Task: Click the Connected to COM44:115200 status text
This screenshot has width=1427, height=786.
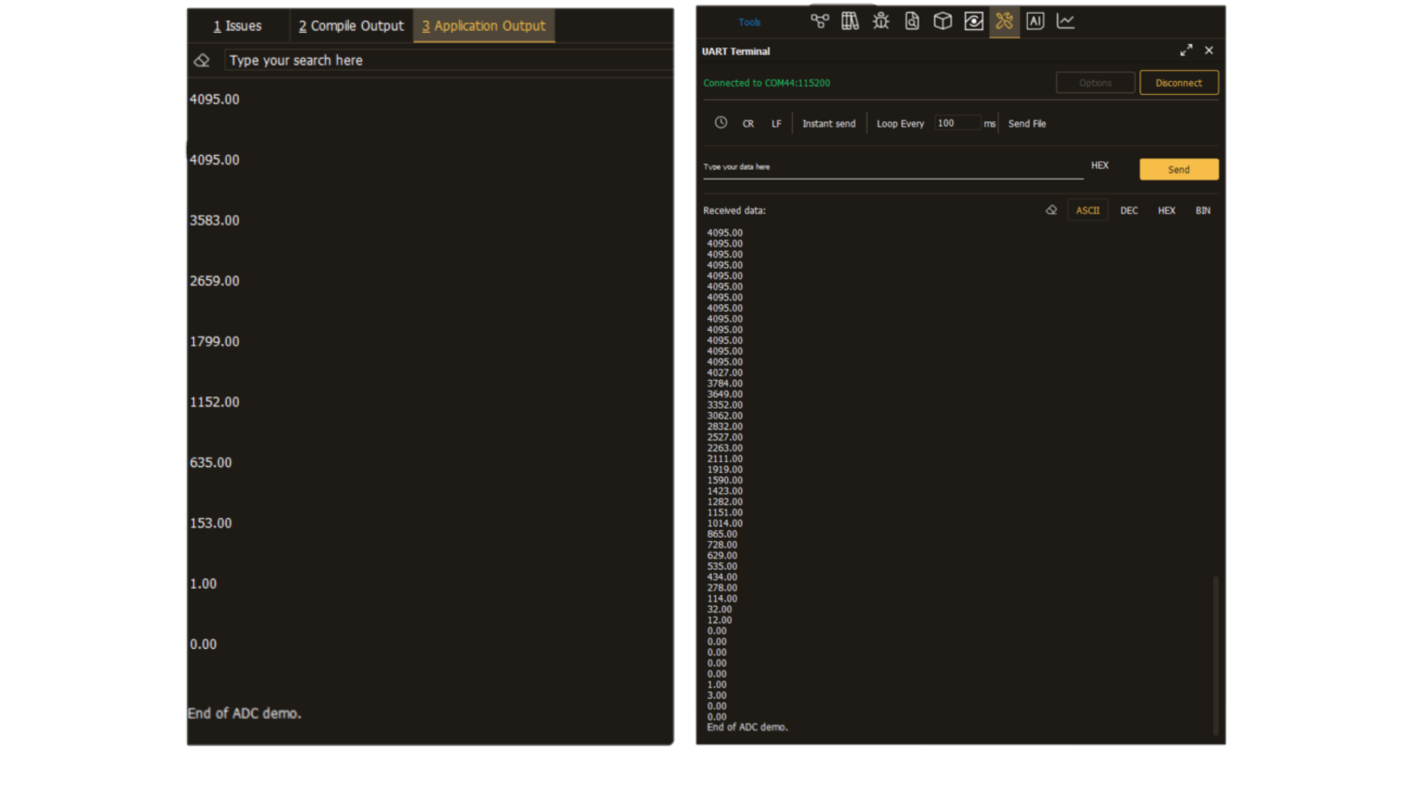Action: [x=767, y=83]
